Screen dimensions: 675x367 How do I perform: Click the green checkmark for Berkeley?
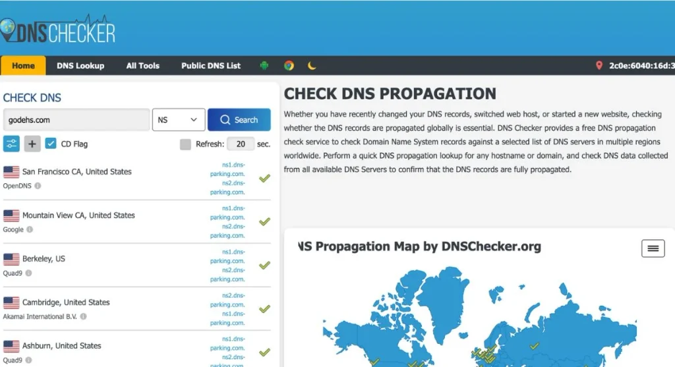[264, 265]
